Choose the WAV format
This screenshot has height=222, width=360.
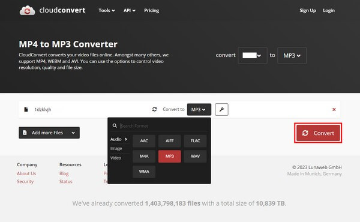[195, 157]
